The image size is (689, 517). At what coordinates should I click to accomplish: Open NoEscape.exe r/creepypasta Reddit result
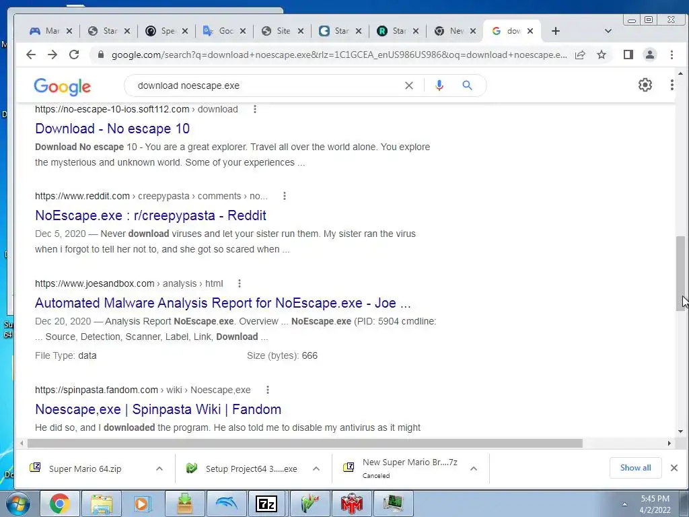(x=151, y=215)
